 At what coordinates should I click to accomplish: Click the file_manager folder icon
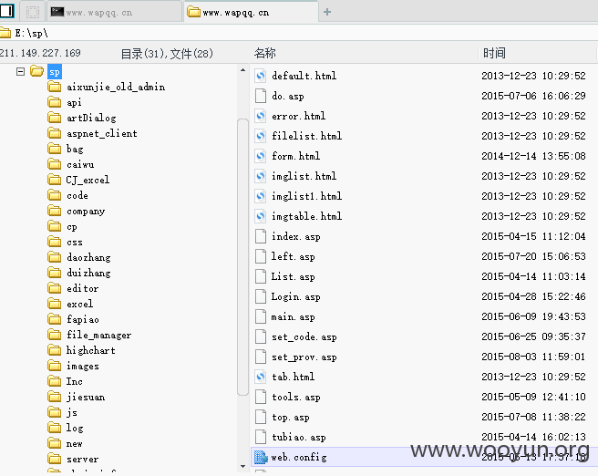[55, 335]
